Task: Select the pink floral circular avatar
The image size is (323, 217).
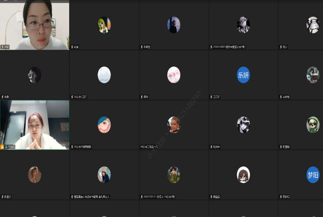Action: pos(173,75)
